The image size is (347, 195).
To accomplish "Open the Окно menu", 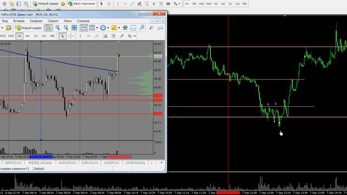I will [67, 21].
